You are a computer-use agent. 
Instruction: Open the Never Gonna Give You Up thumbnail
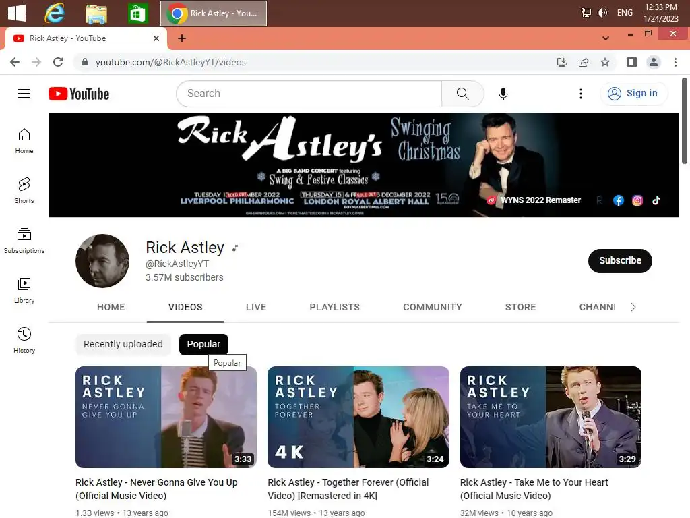point(166,417)
